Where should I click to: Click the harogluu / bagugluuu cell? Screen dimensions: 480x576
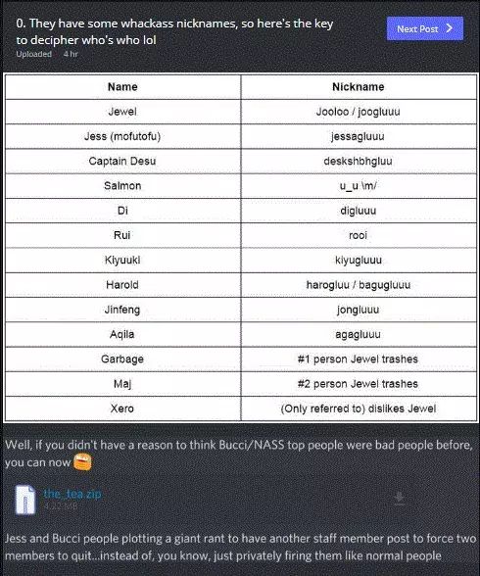[x=359, y=285]
